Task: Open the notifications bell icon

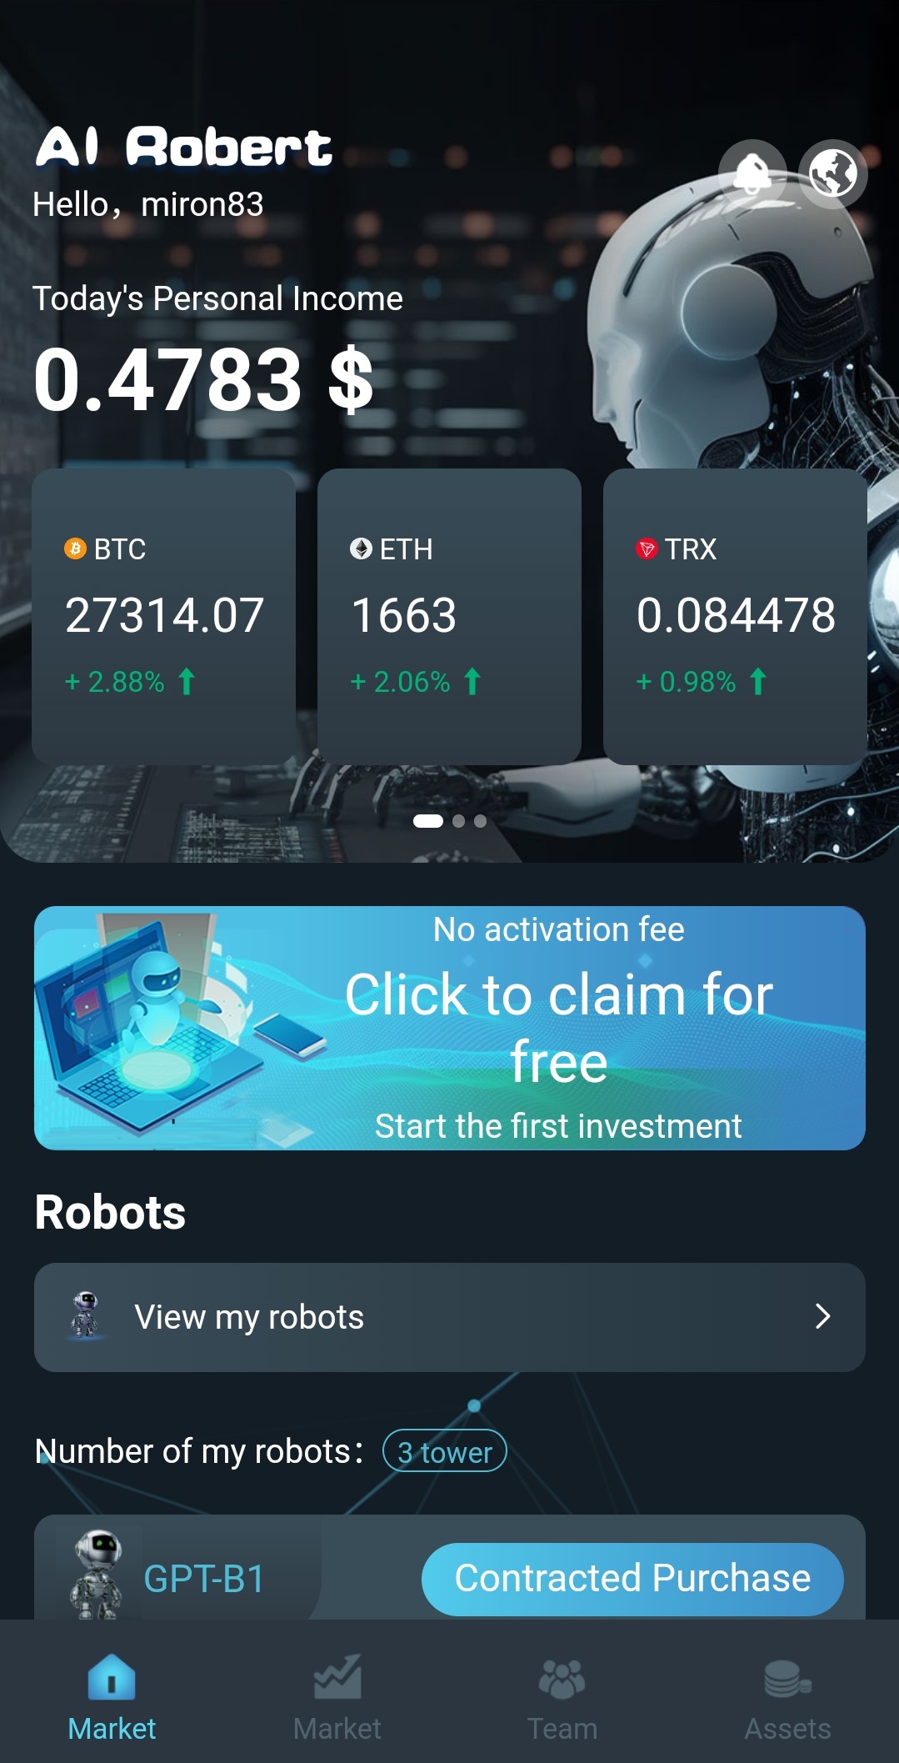Action: 752,173
